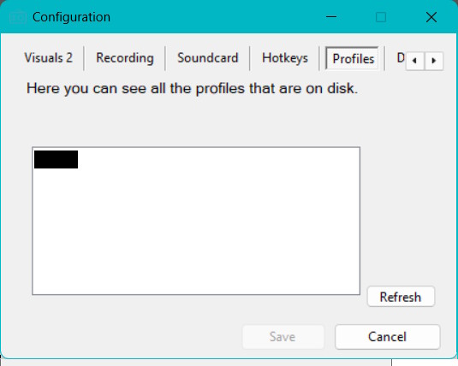The height and width of the screenshot is (366, 458).
Task: Click the right tab-scroll arrow
Action: (x=434, y=61)
